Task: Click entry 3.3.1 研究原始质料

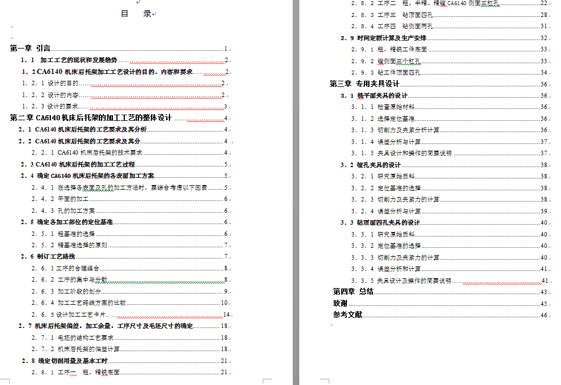Action: [x=450, y=234]
